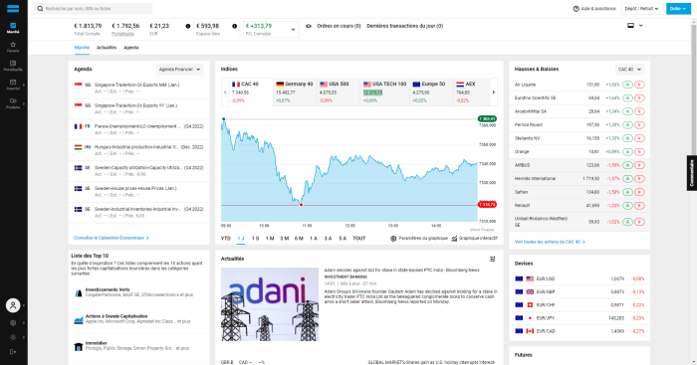697x365 pixels.
Task: Click the Dépôt / Retrait button
Action: point(642,8)
